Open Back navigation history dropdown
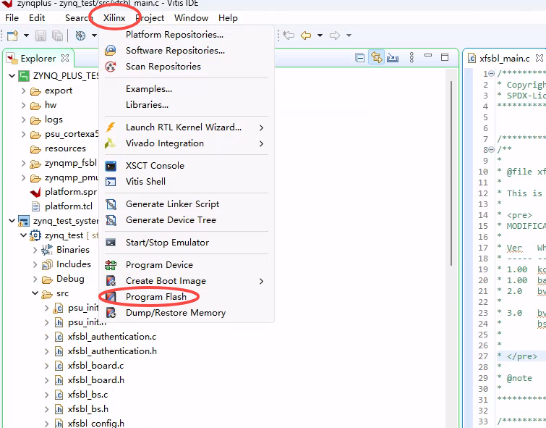 point(320,35)
